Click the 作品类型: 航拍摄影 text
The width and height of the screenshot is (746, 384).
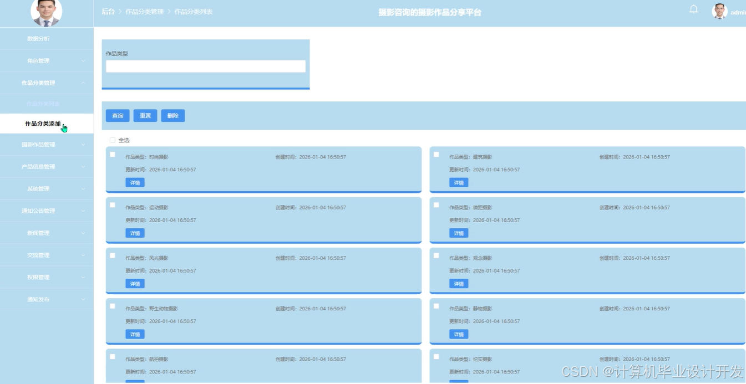coord(147,359)
